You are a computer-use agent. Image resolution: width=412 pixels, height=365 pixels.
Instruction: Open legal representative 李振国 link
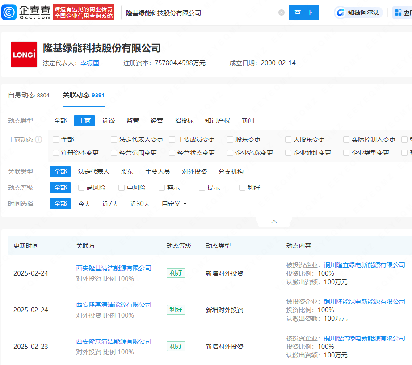pos(90,63)
